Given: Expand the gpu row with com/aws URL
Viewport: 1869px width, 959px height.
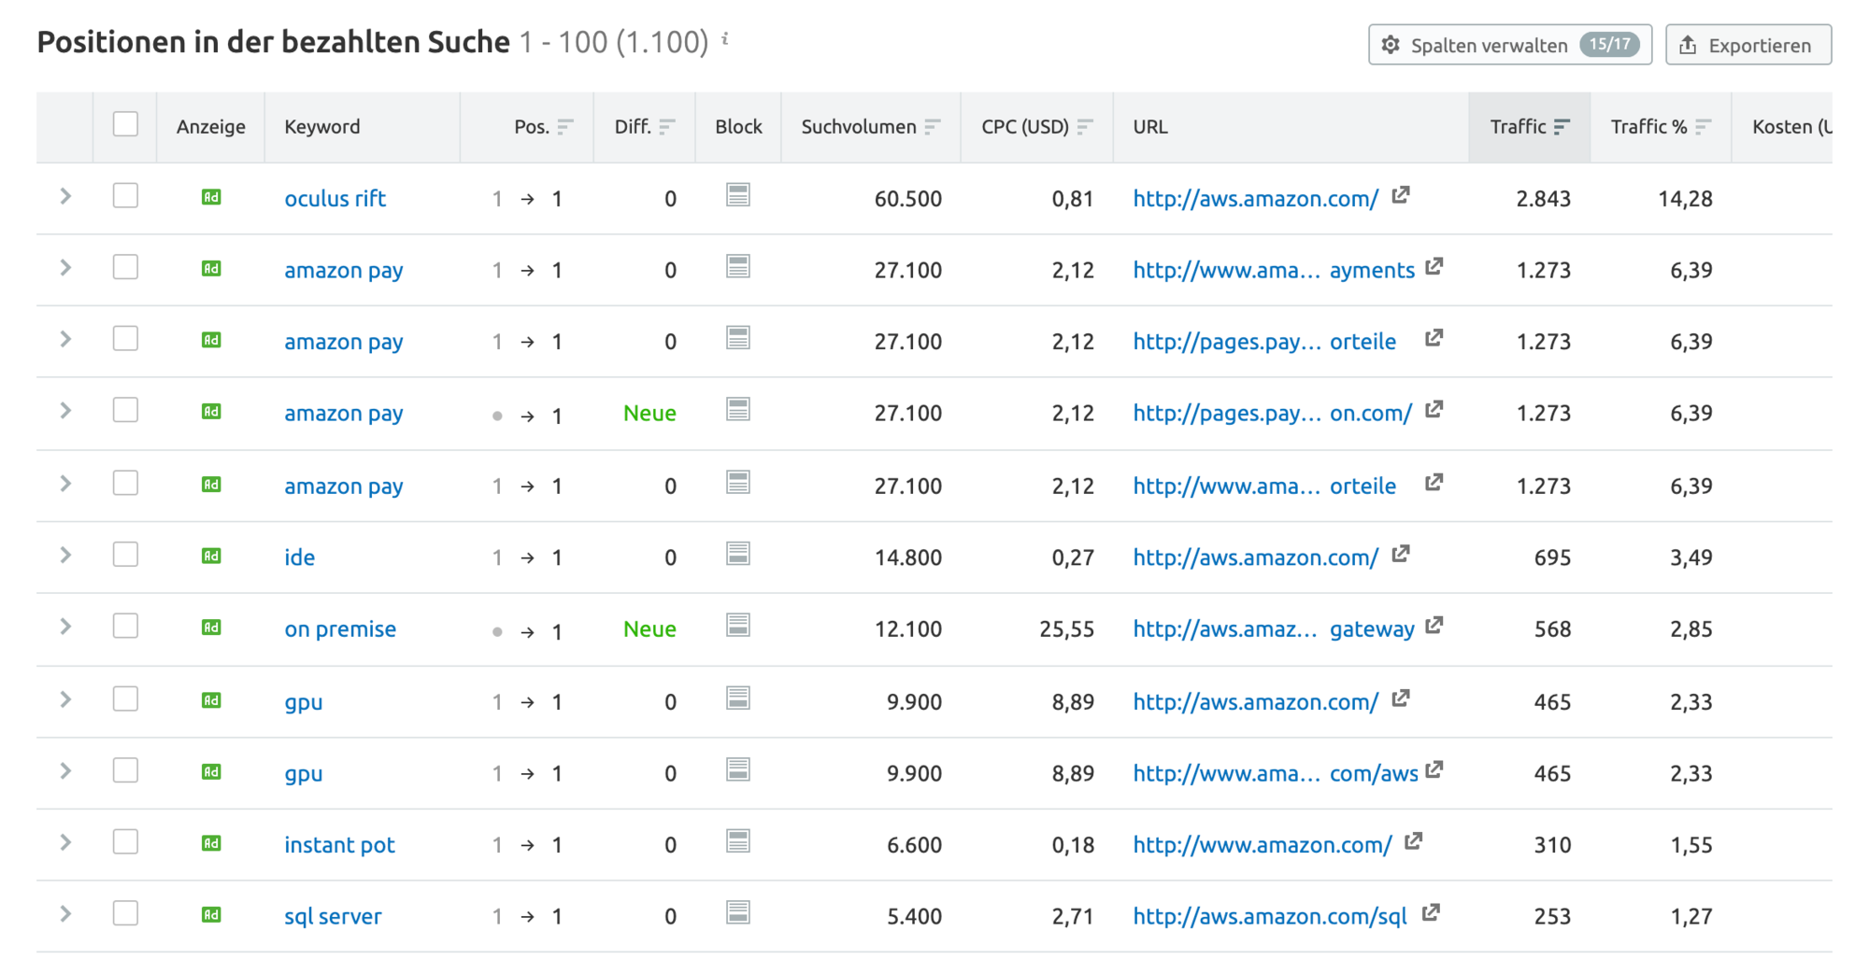Looking at the screenshot, I should pyautogui.click(x=65, y=771).
